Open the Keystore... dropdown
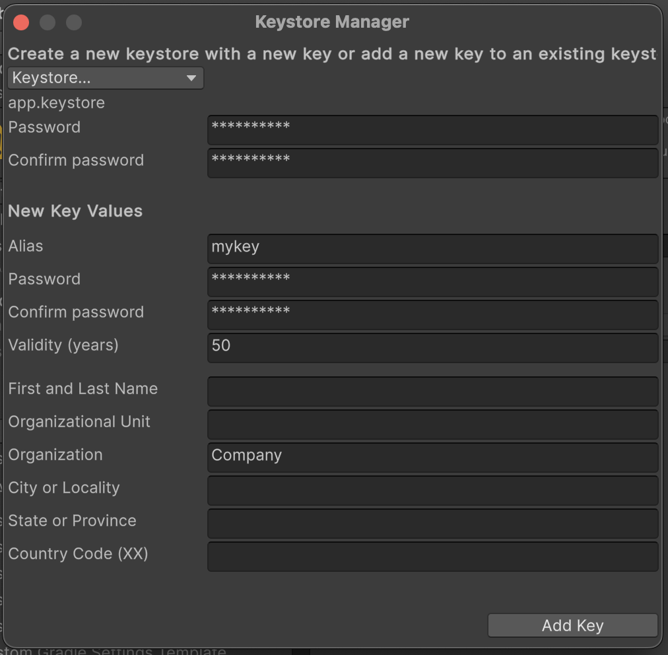 tap(106, 78)
